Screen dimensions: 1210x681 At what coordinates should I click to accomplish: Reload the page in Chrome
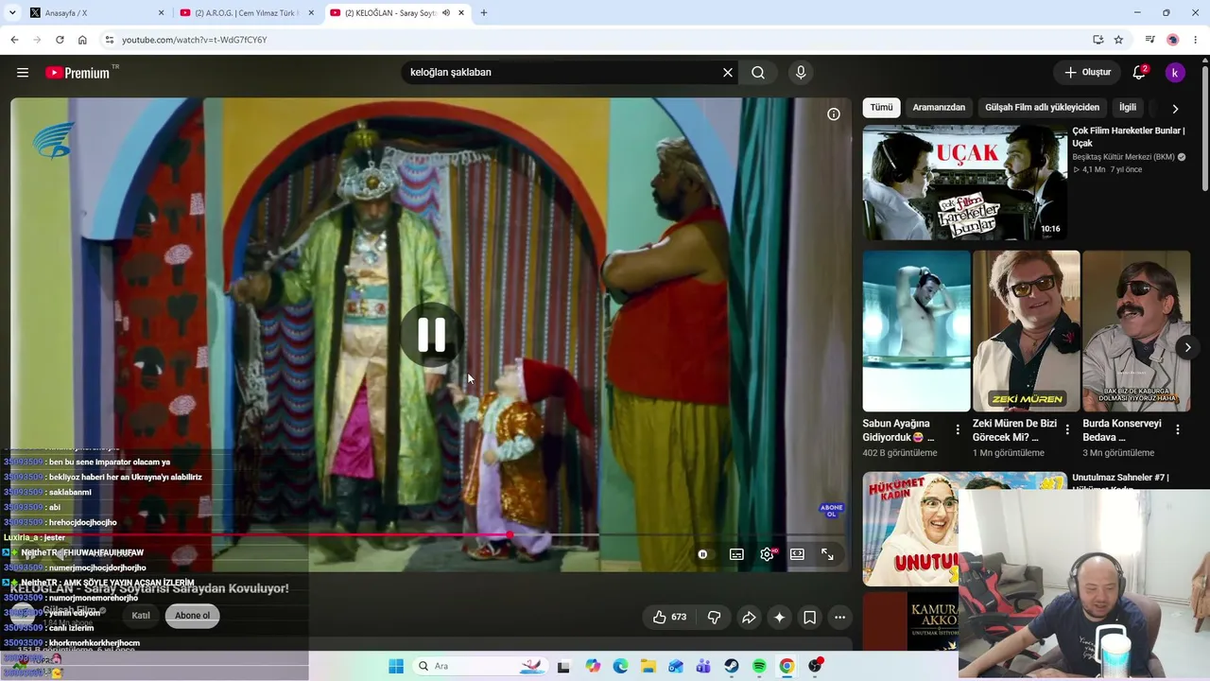click(60, 40)
